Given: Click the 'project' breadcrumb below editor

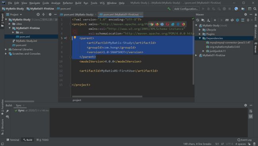Looking at the screenshot, I should tap(77, 100).
